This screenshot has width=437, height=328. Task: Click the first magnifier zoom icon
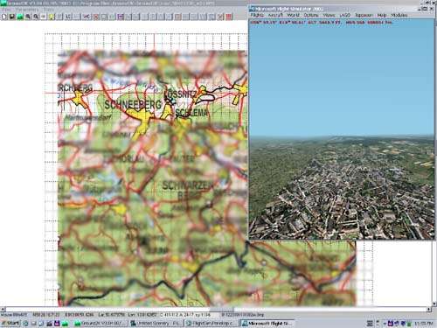pos(28,17)
